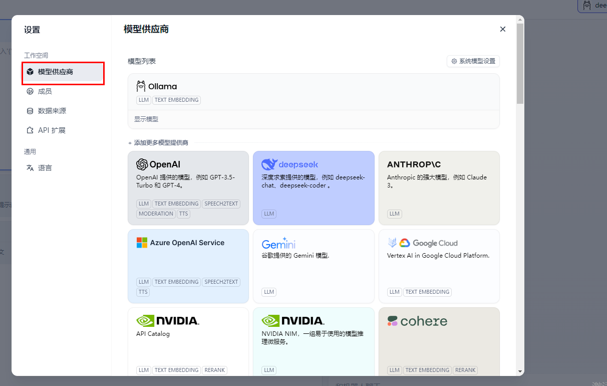Select the NVIDIA NIM provider card
Image resolution: width=607 pixels, height=386 pixels.
click(314, 341)
